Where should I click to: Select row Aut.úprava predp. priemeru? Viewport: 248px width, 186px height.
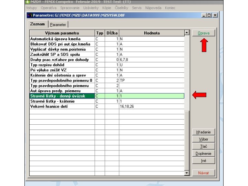(107, 91)
